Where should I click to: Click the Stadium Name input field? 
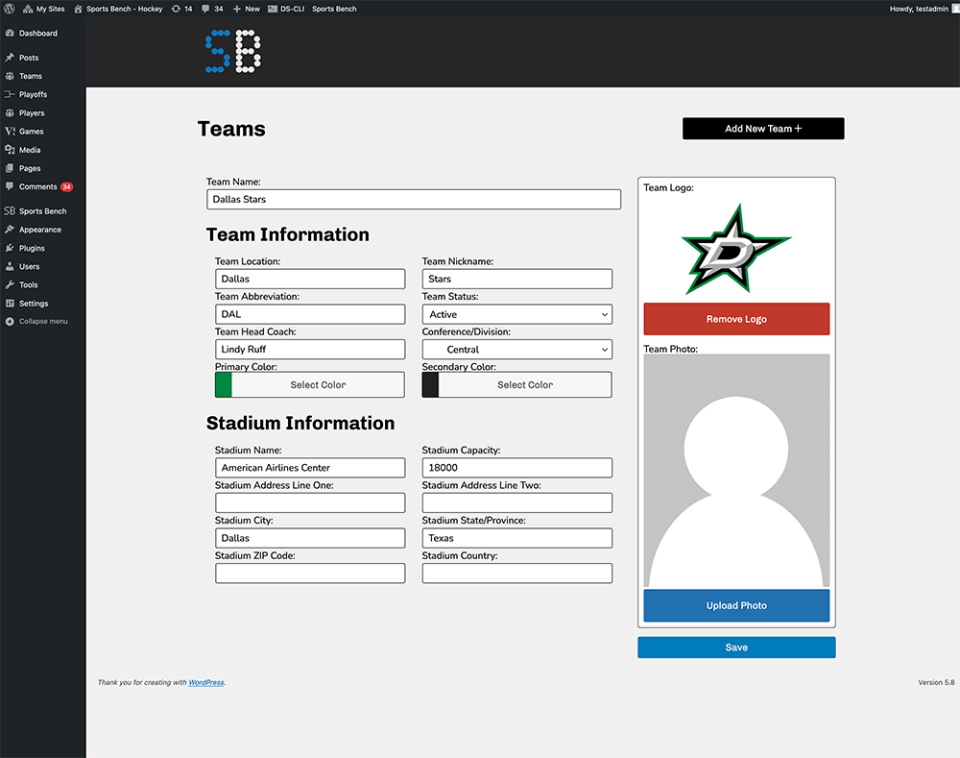coord(310,468)
